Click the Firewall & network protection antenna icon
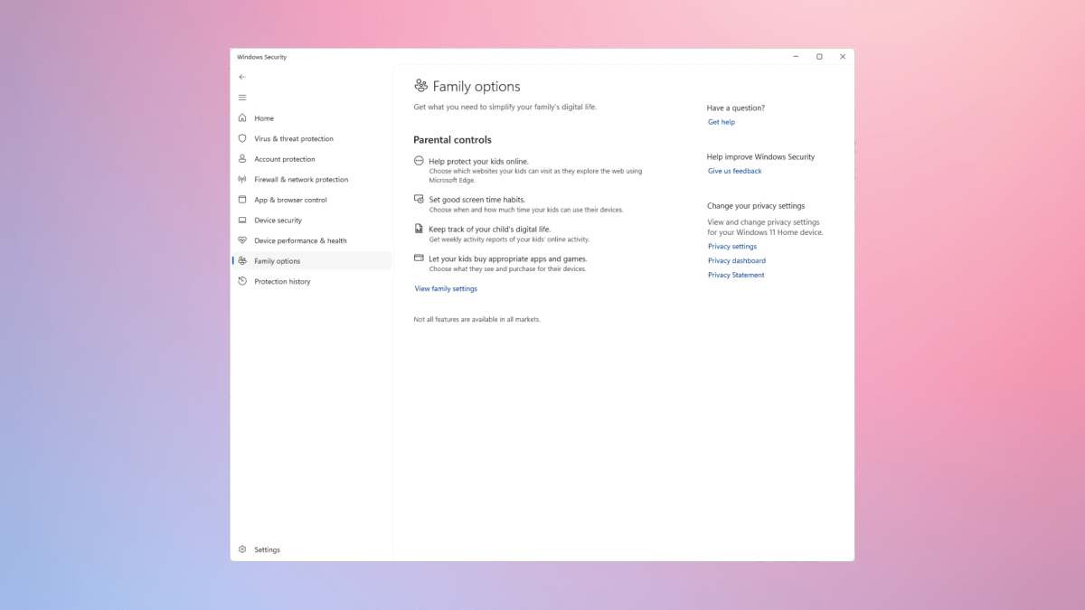The image size is (1085, 610). click(242, 179)
